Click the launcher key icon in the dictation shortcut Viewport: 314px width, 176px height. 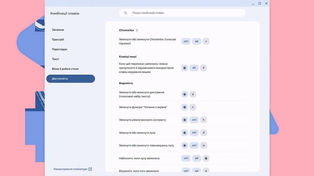click(x=185, y=94)
